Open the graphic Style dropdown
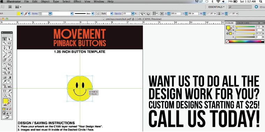The height and width of the screenshot is (132, 265). tap(112, 14)
